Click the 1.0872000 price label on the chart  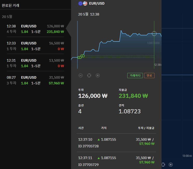[153, 43]
